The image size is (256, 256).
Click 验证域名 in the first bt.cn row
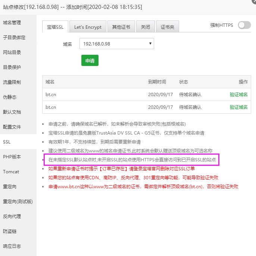(x=238, y=94)
